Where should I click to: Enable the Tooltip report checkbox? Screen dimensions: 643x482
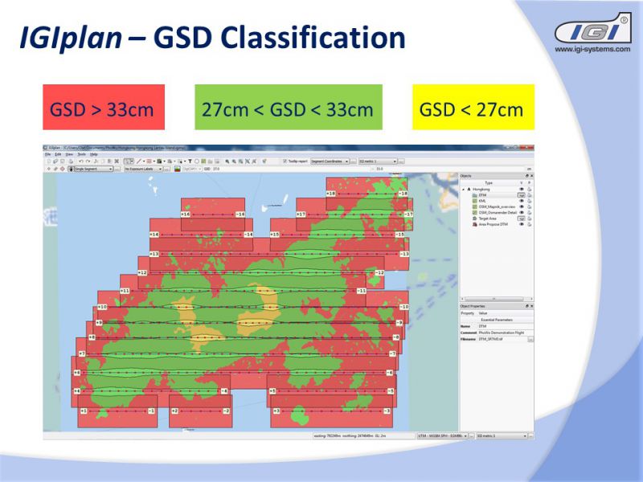285,161
